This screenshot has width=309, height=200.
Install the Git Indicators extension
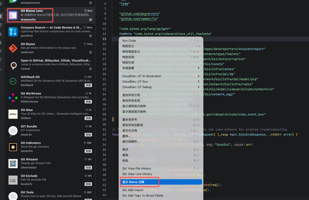(x=88, y=151)
